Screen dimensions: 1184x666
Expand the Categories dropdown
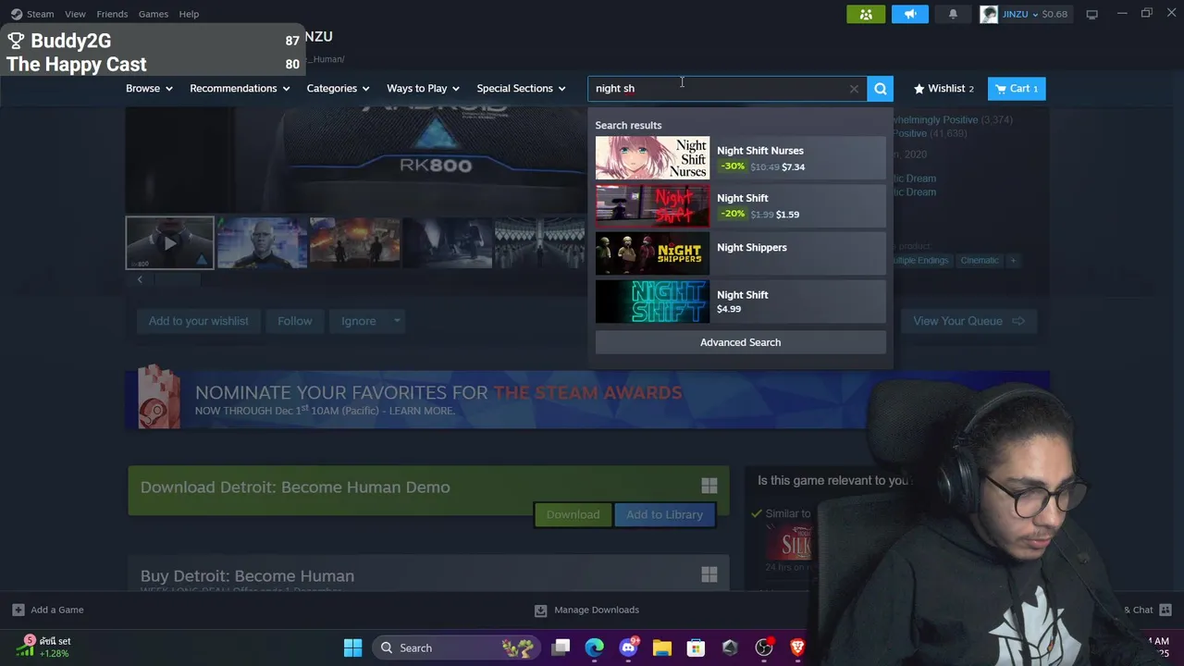338,89
